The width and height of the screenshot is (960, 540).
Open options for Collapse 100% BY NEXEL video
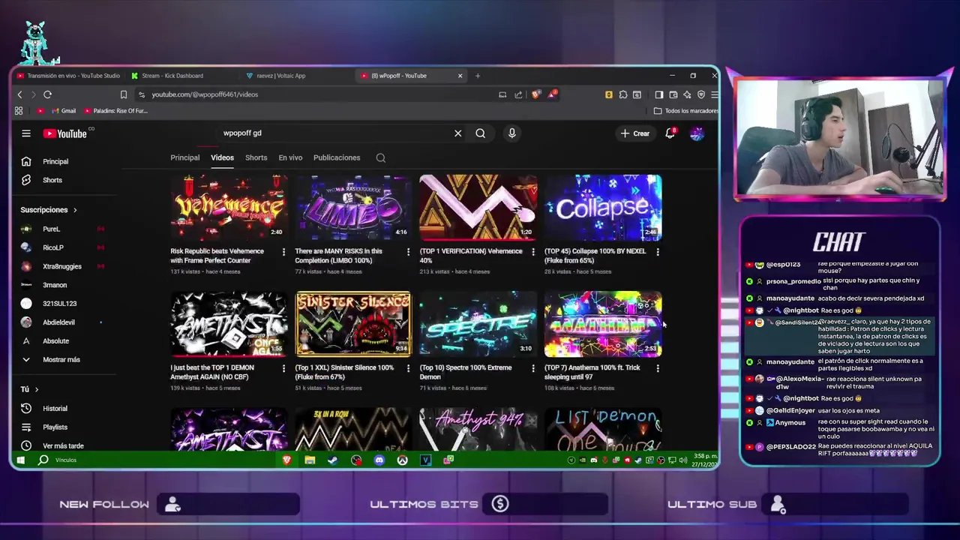click(x=658, y=252)
